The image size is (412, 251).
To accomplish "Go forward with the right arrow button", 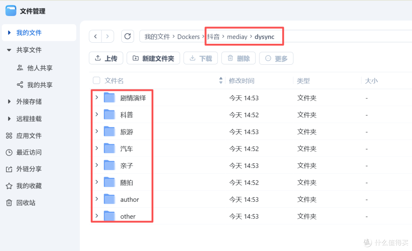I will tap(108, 37).
